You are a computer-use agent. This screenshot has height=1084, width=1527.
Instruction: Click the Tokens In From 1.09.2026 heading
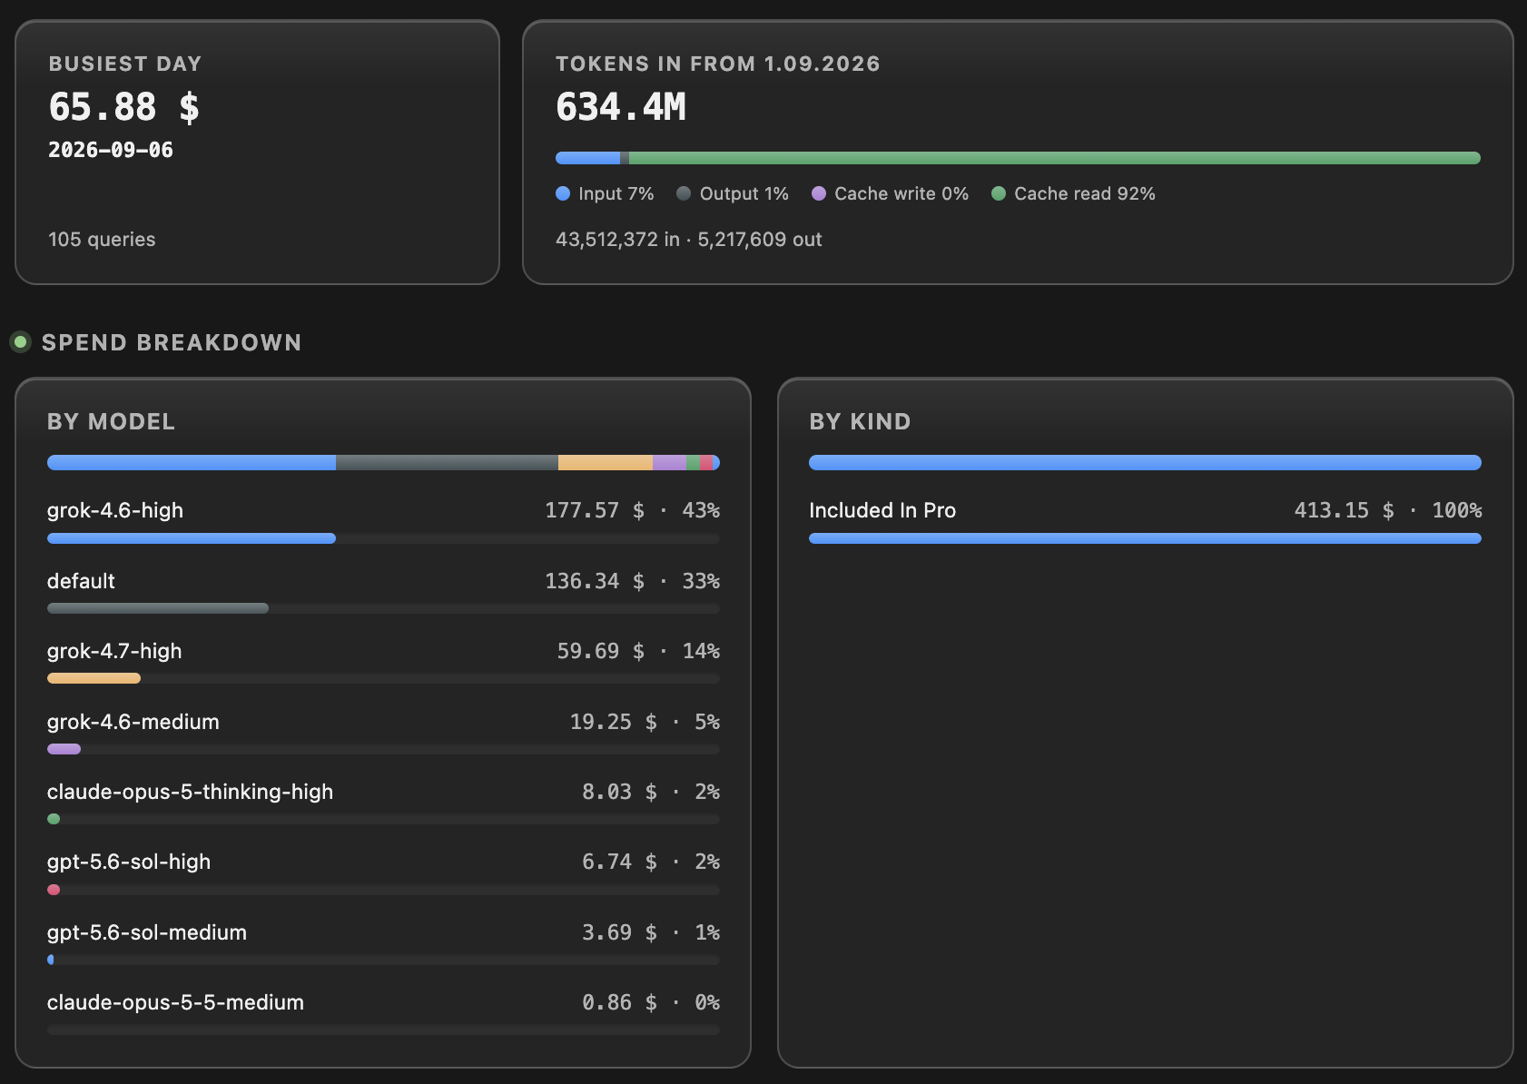(x=718, y=64)
